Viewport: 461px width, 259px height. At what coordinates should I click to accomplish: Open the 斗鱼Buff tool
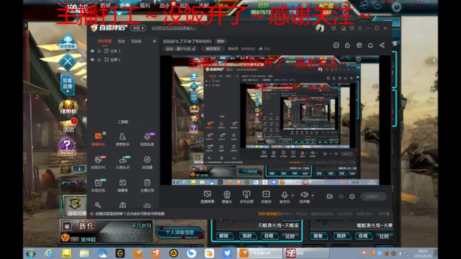pyautogui.click(x=123, y=162)
